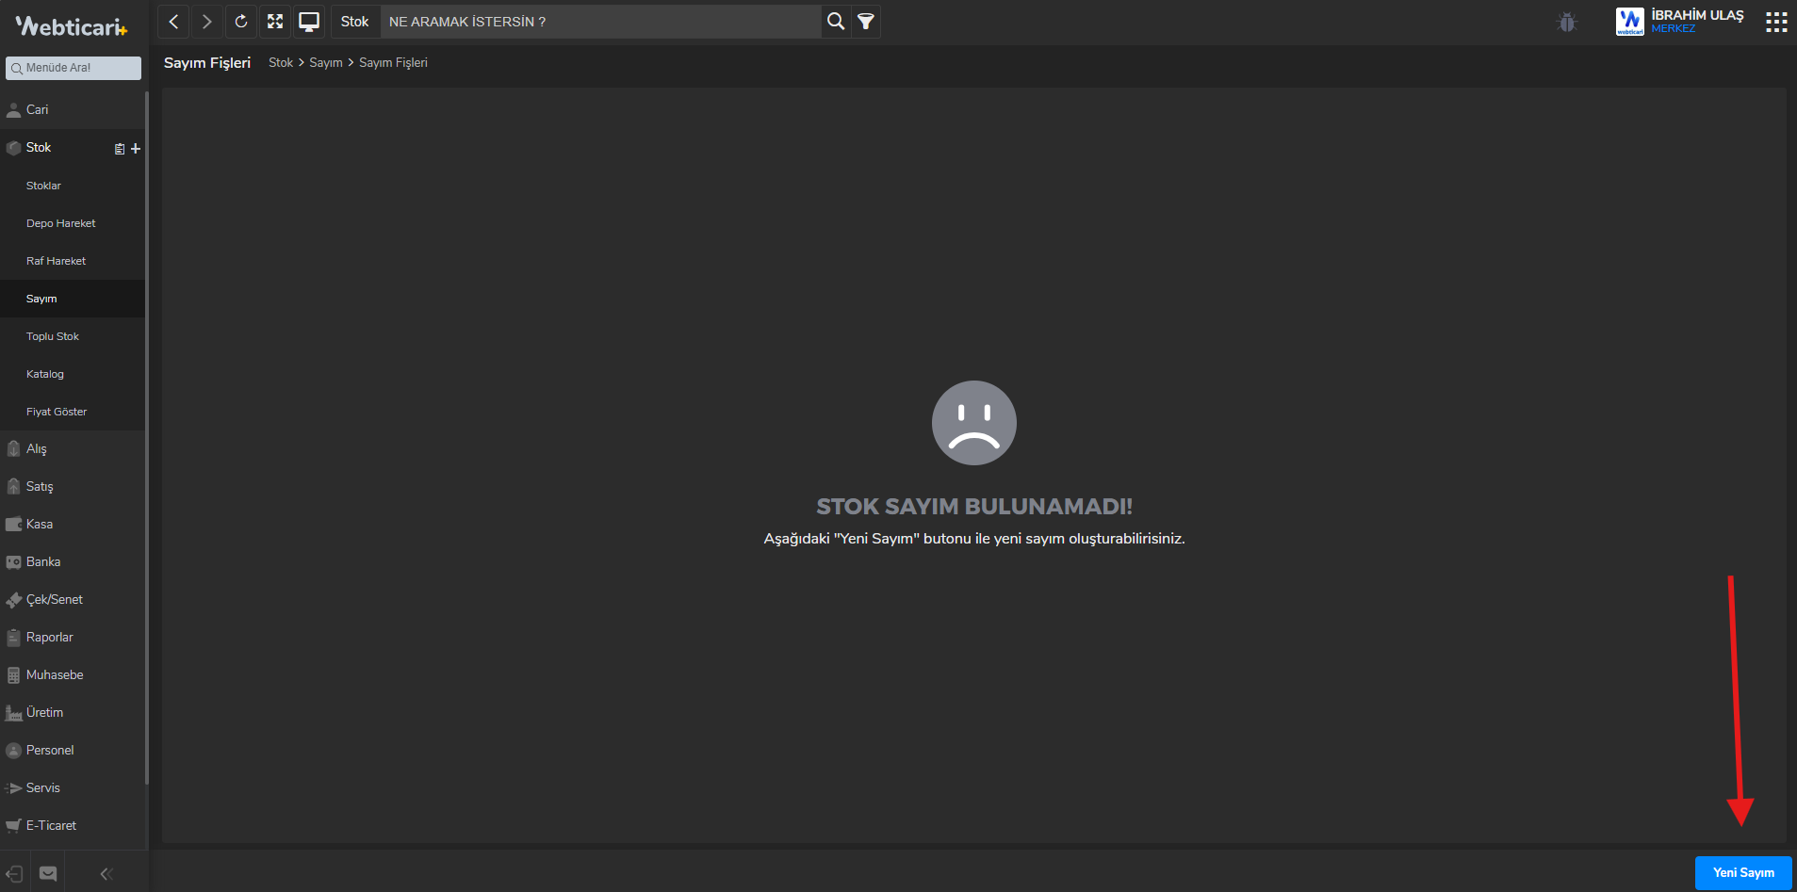The image size is (1797, 892).
Task: Click the logout icon at sidebar bottom
Action: (15, 873)
